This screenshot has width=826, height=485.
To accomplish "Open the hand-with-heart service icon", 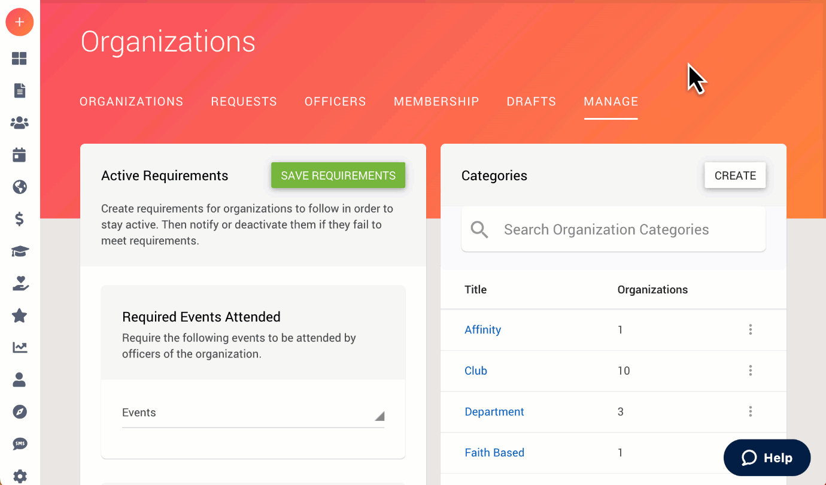I will (x=20, y=283).
